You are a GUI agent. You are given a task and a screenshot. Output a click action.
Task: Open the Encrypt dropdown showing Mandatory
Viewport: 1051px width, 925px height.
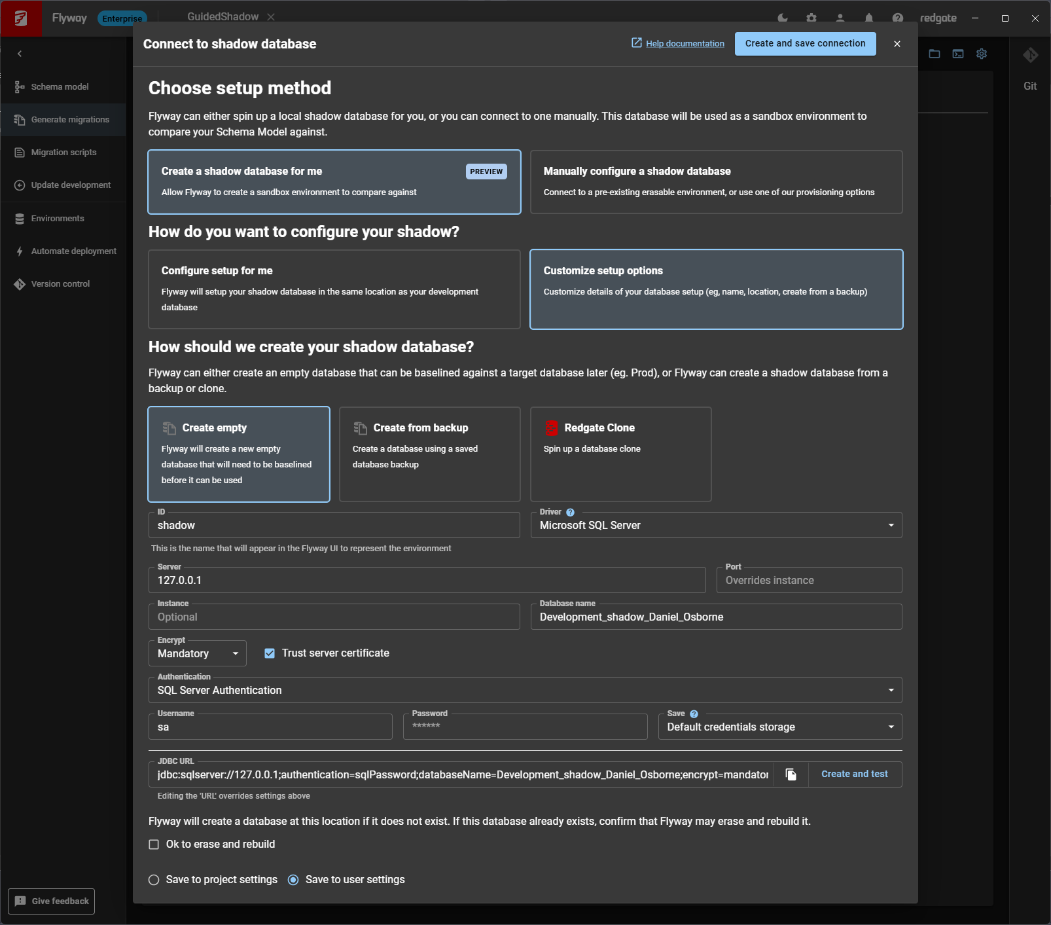234,653
